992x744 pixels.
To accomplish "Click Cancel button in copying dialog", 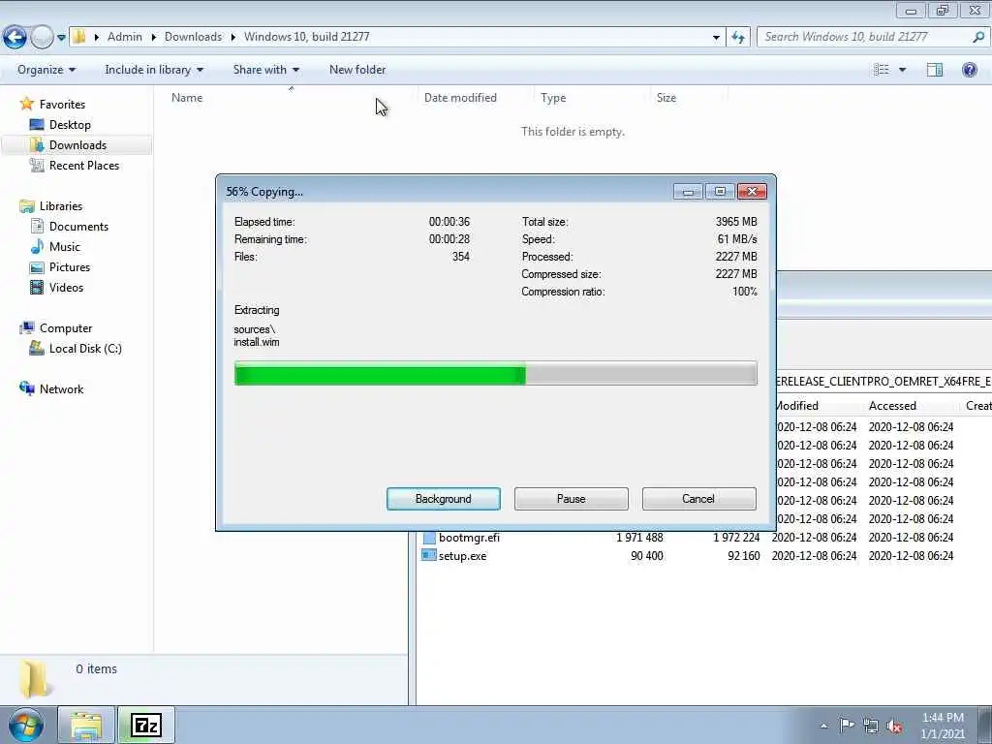I will tap(698, 499).
